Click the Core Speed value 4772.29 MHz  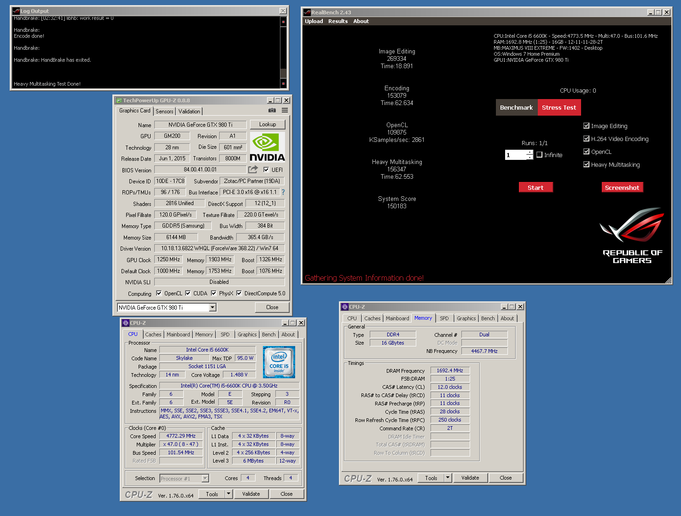coord(181,436)
